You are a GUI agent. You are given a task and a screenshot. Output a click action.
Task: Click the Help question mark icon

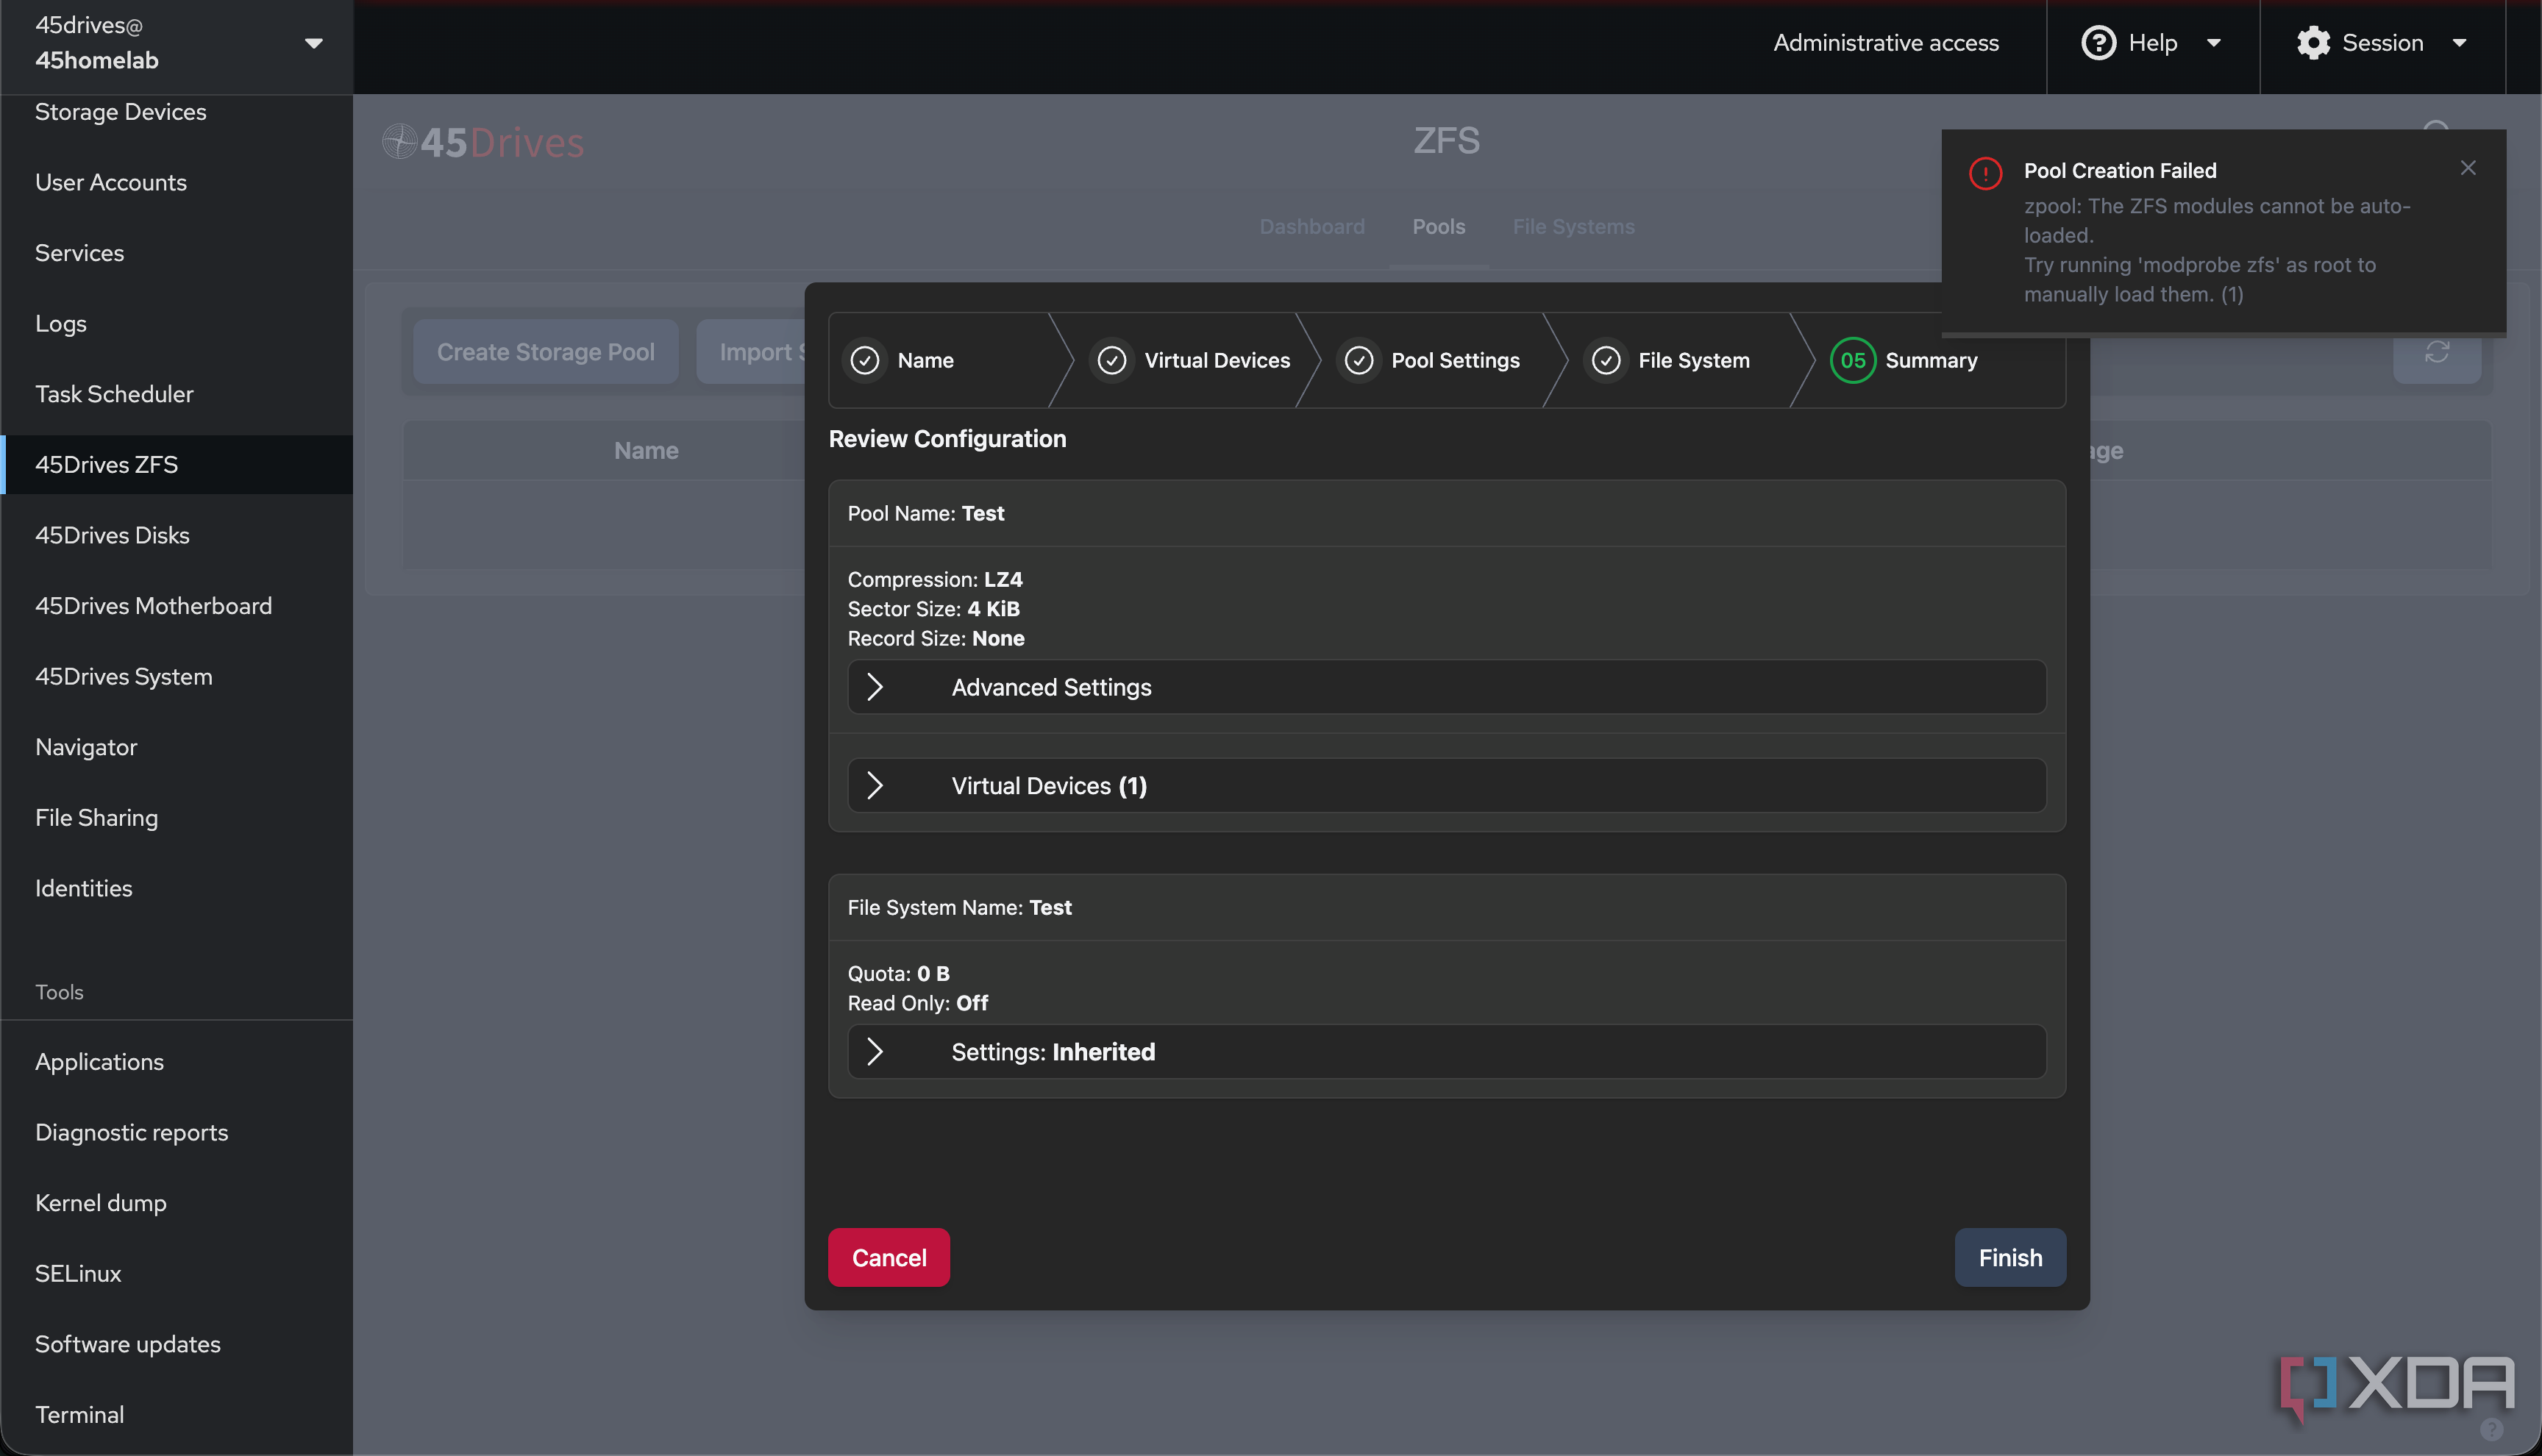[2098, 43]
